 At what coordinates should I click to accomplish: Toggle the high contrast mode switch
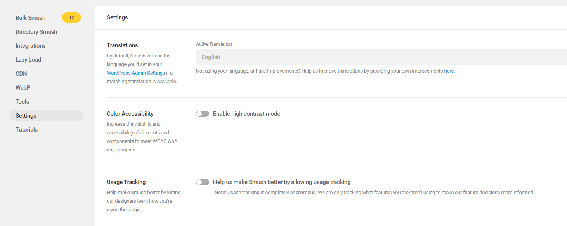[203, 114]
